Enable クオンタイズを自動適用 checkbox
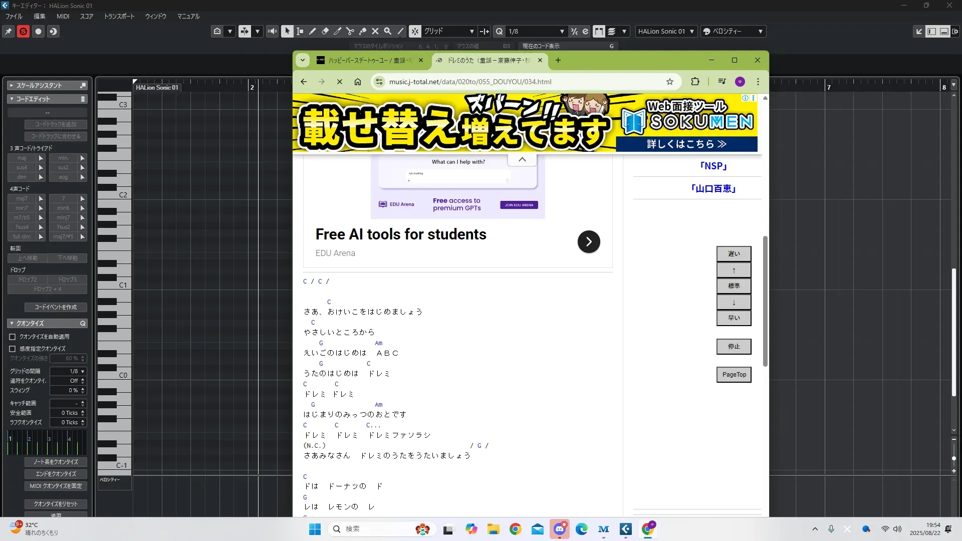Screen dimensions: 962x541 (13, 337)
